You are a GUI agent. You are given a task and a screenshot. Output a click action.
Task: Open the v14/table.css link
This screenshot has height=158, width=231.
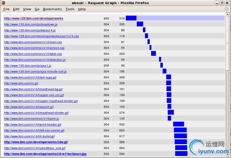tap(33, 54)
